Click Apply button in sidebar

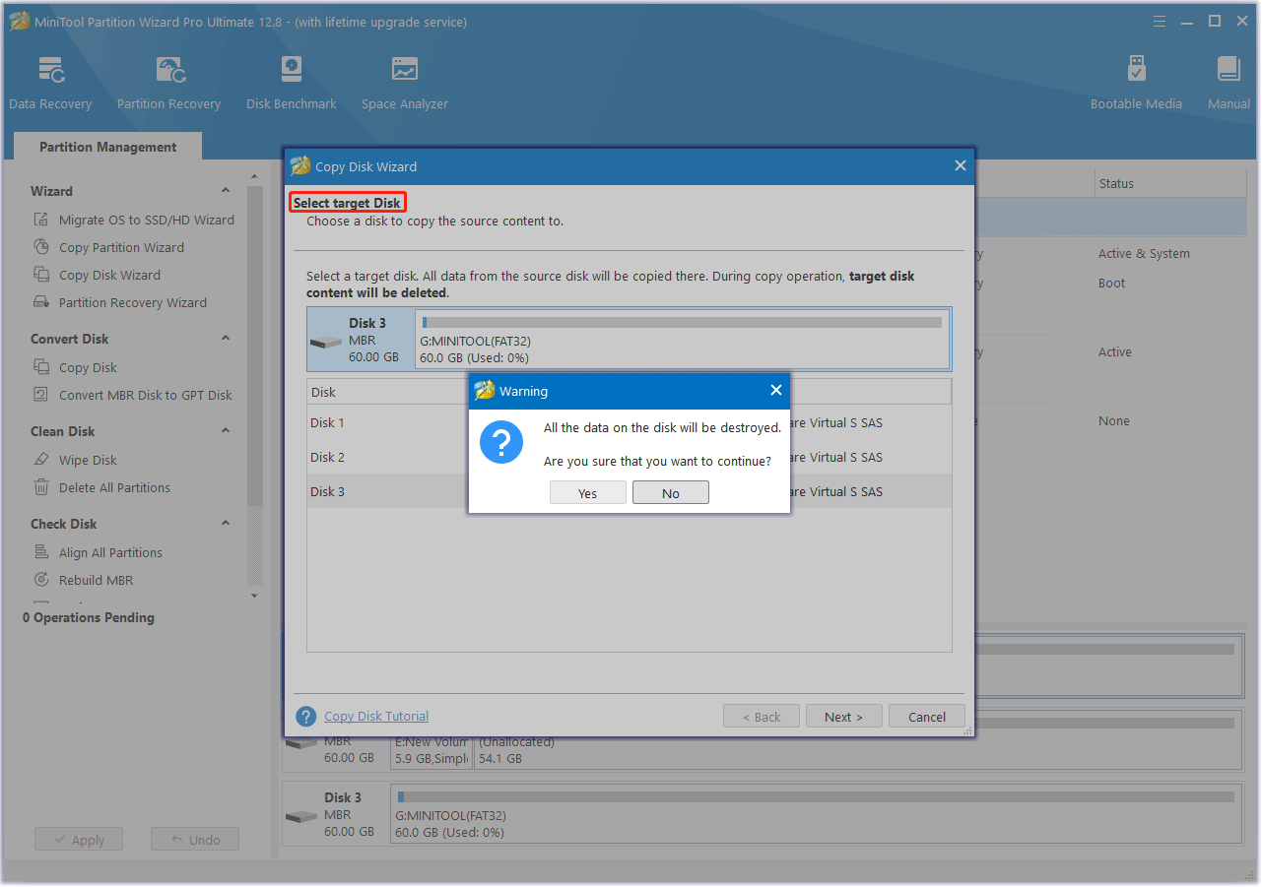pos(79,840)
